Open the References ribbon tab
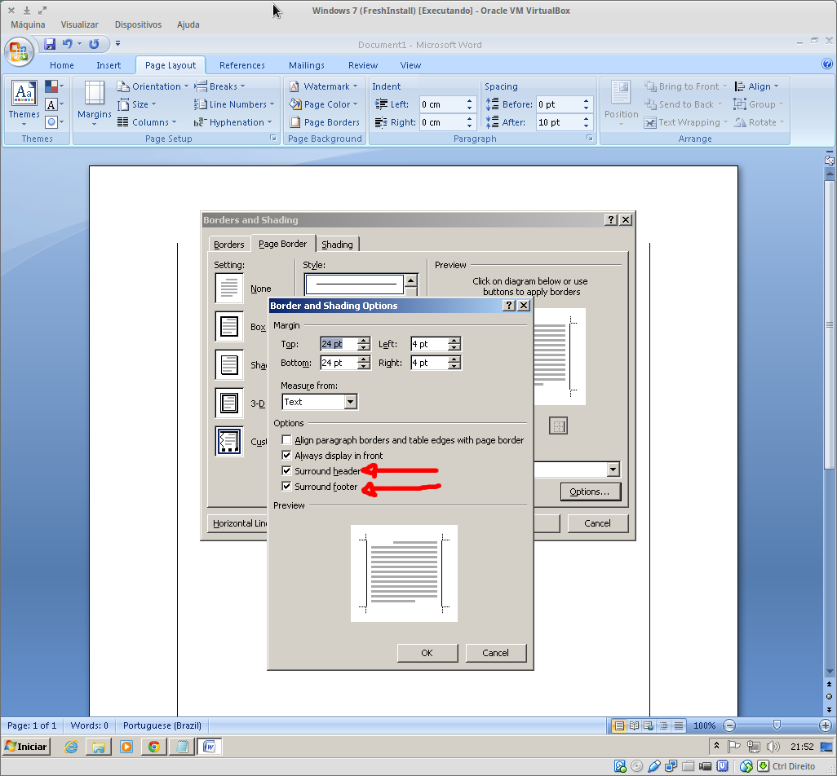The image size is (837, 776). [x=241, y=65]
